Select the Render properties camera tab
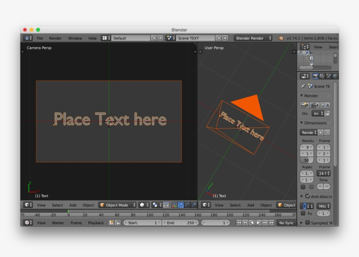This screenshot has height=257, width=359. [x=316, y=76]
